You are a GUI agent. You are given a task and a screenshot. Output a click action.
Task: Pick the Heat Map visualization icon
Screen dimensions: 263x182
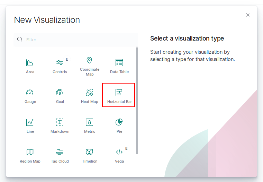pos(89,92)
